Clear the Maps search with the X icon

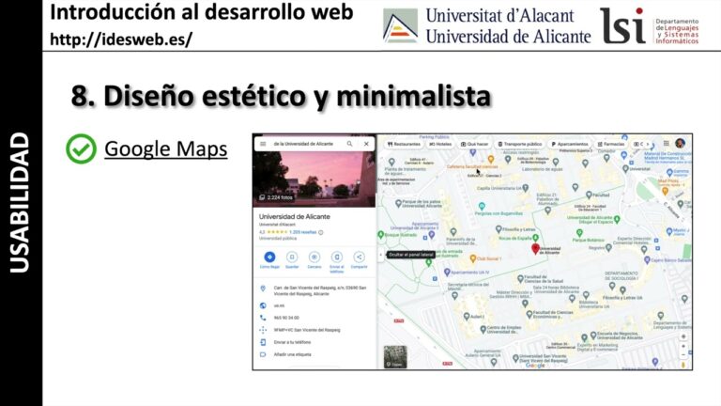pos(366,144)
